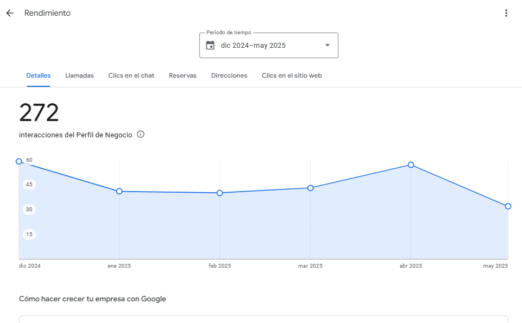Go to the Reservas tab

tap(183, 75)
